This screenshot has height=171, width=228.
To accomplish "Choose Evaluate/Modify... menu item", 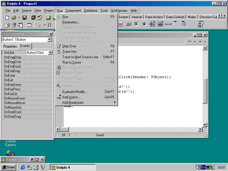I will coord(87,92).
